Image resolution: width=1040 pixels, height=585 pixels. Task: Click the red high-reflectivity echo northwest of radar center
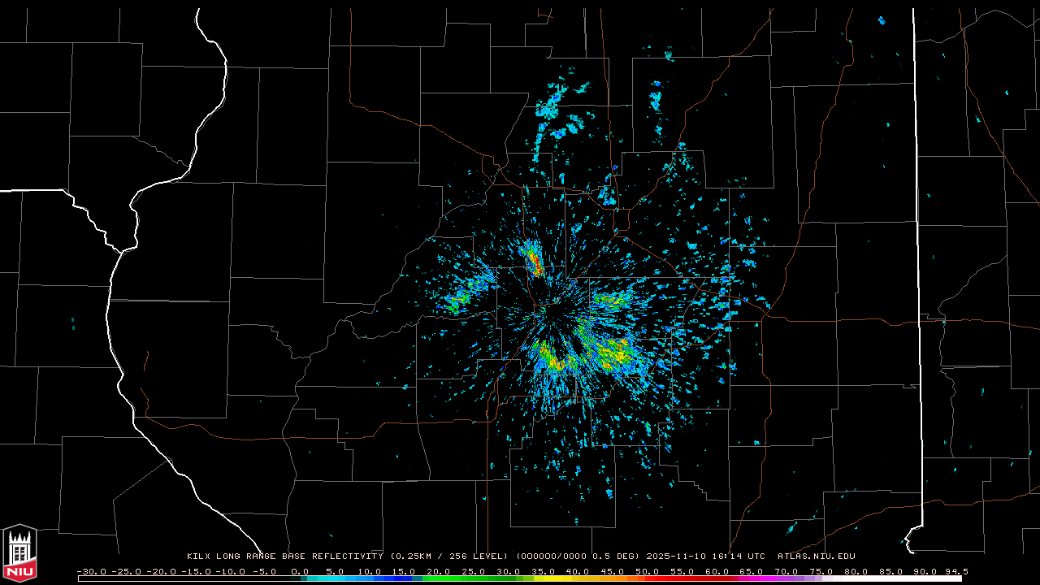(535, 262)
